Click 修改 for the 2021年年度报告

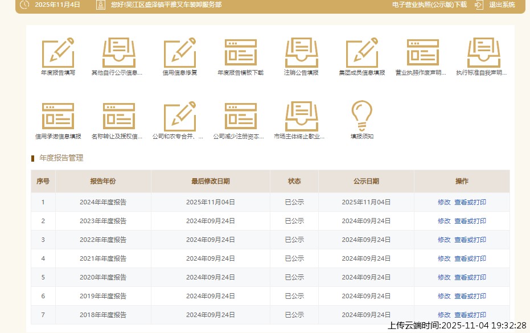[x=444, y=258]
